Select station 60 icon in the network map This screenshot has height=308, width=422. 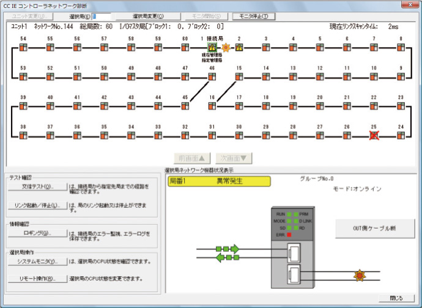[x=185, y=47]
